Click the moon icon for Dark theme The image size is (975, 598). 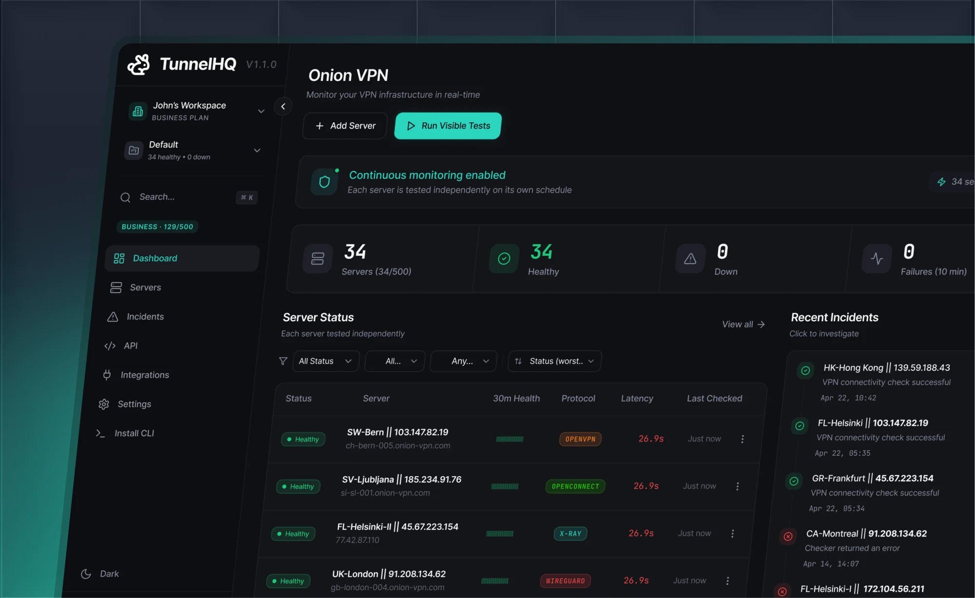click(x=86, y=574)
